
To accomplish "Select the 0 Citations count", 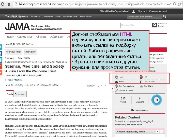I will click(140, 100).
